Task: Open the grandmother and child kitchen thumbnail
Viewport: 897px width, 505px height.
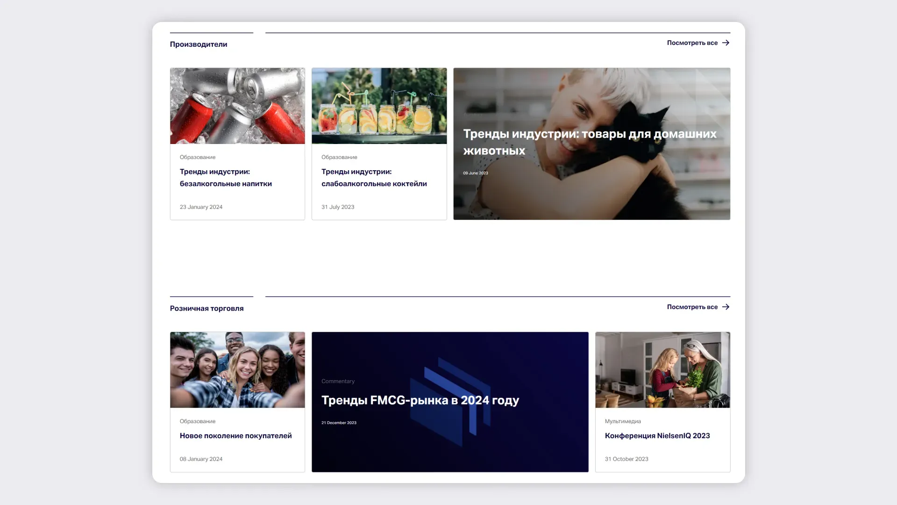Action: tap(662, 370)
